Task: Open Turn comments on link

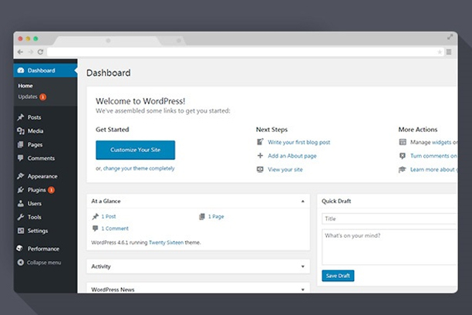Action: point(433,156)
